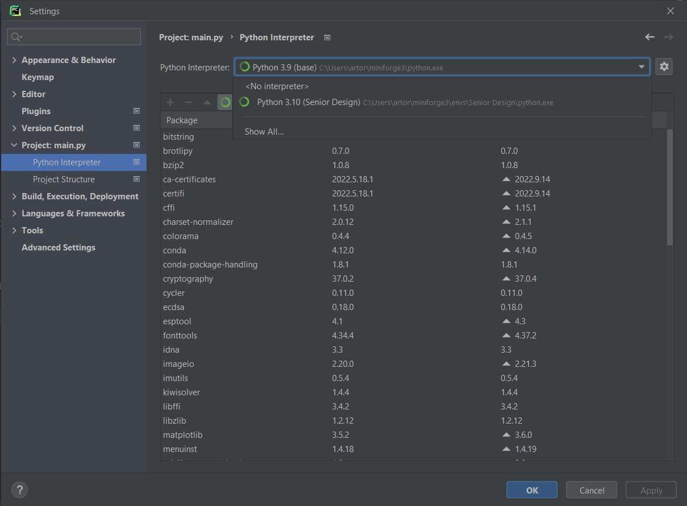Click the Apply button
The width and height of the screenshot is (687, 506).
click(x=651, y=490)
